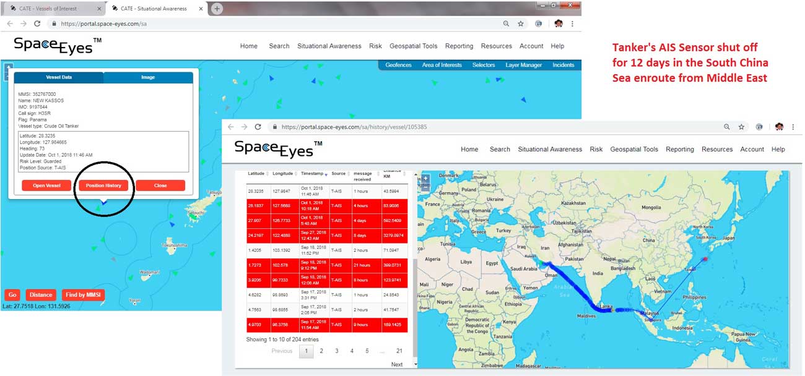Image resolution: width=805 pixels, height=376 pixels.
Task: Zoom out on the position history map
Action: 425,187
